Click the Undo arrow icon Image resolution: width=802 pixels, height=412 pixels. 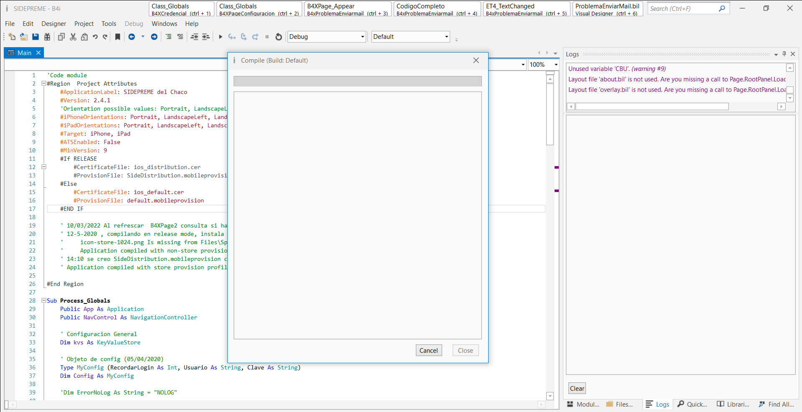[x=95, y=37]
